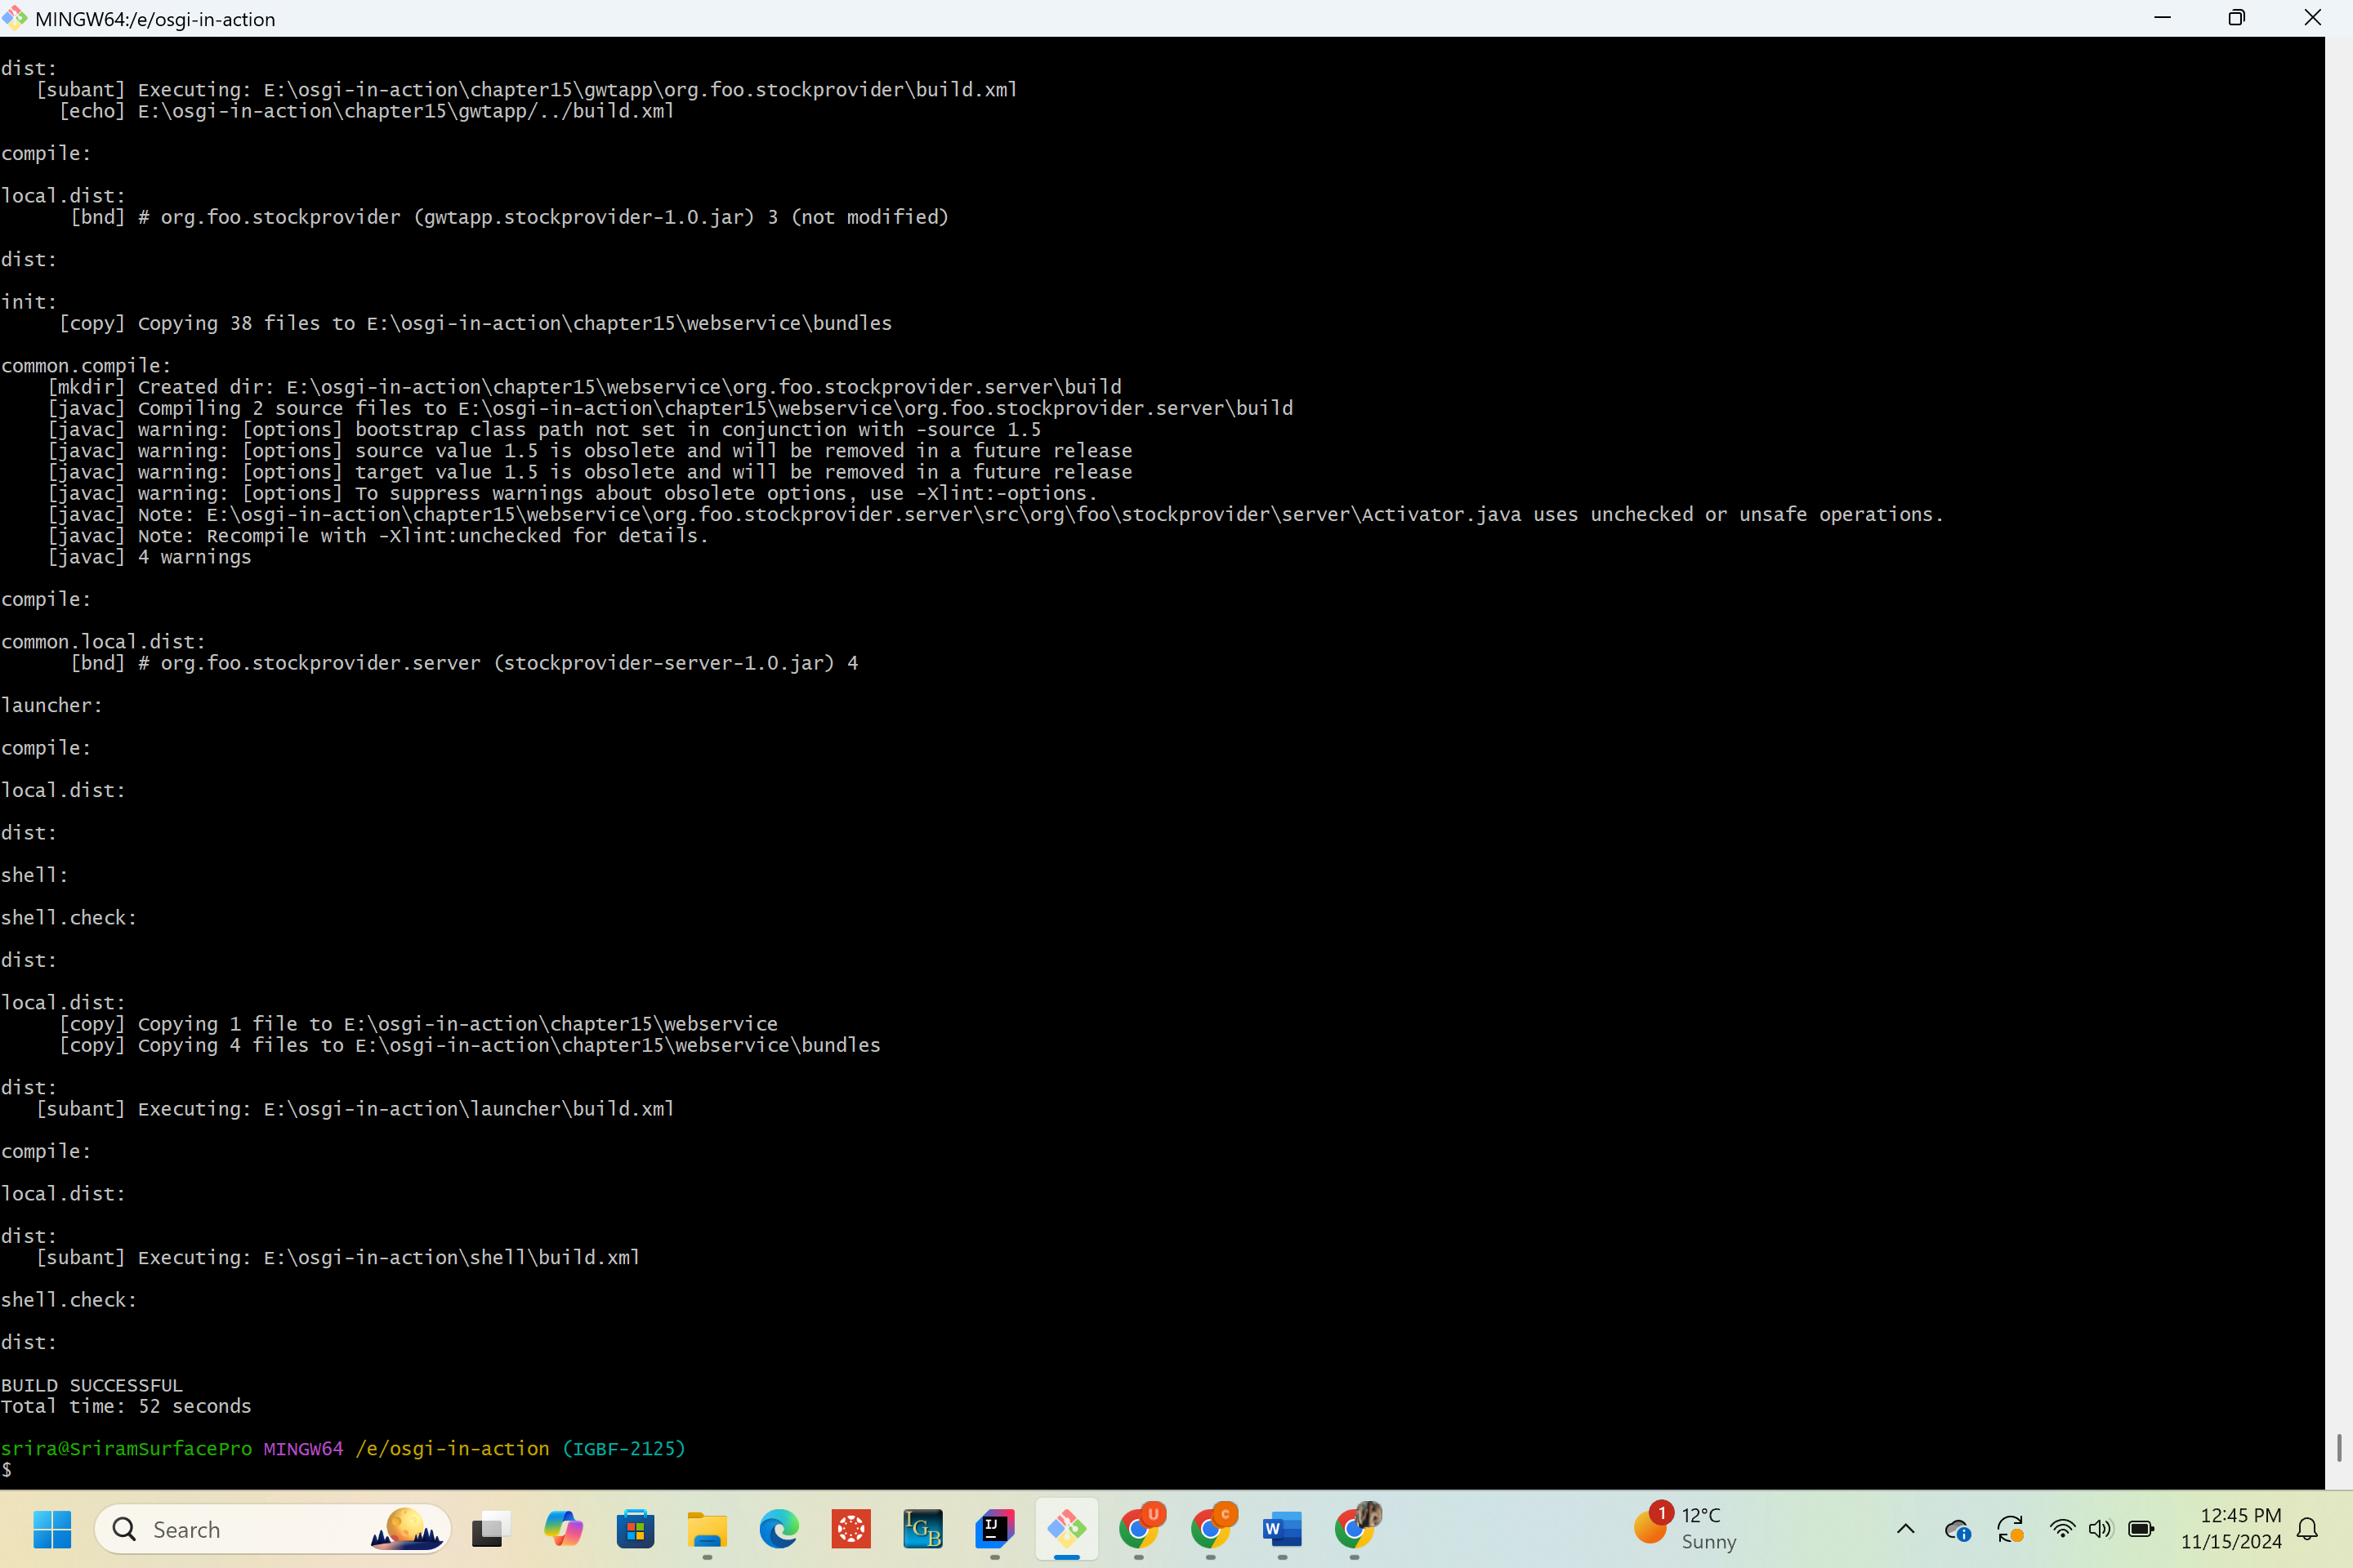This screenshot has width=2353, height=1568.
Task: Switch to IntelliJ IDEA window
Action: [x=994, y=1529]
